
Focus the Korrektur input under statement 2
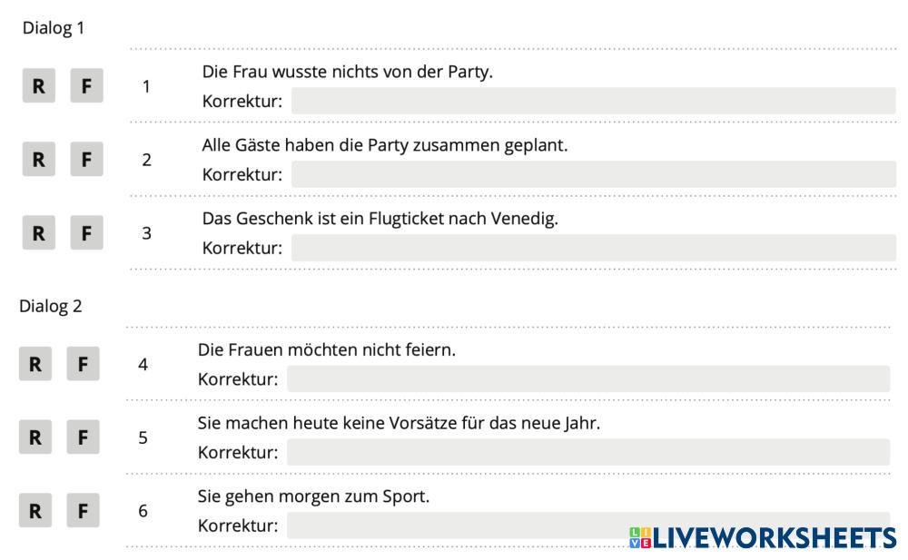coord(592,174)
